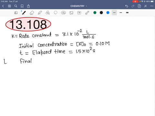The width and height of the screenshot is (155, 116).
Task: Tap the '0.10 M' value
Action: click(x=103, y=43)
